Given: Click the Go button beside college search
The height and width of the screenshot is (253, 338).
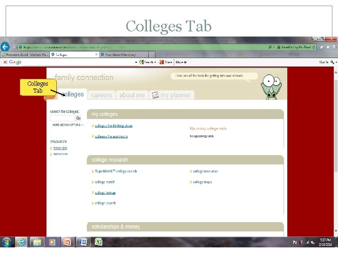Looking at the screenshot, I should [78, 118].
